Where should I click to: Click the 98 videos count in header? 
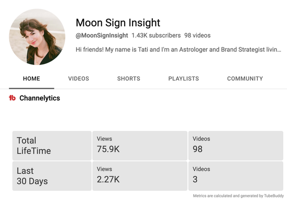tap(197, 35)
